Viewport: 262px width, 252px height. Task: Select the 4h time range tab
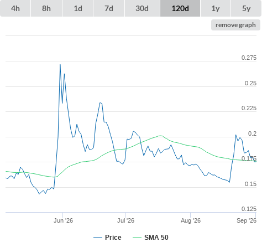15,8
